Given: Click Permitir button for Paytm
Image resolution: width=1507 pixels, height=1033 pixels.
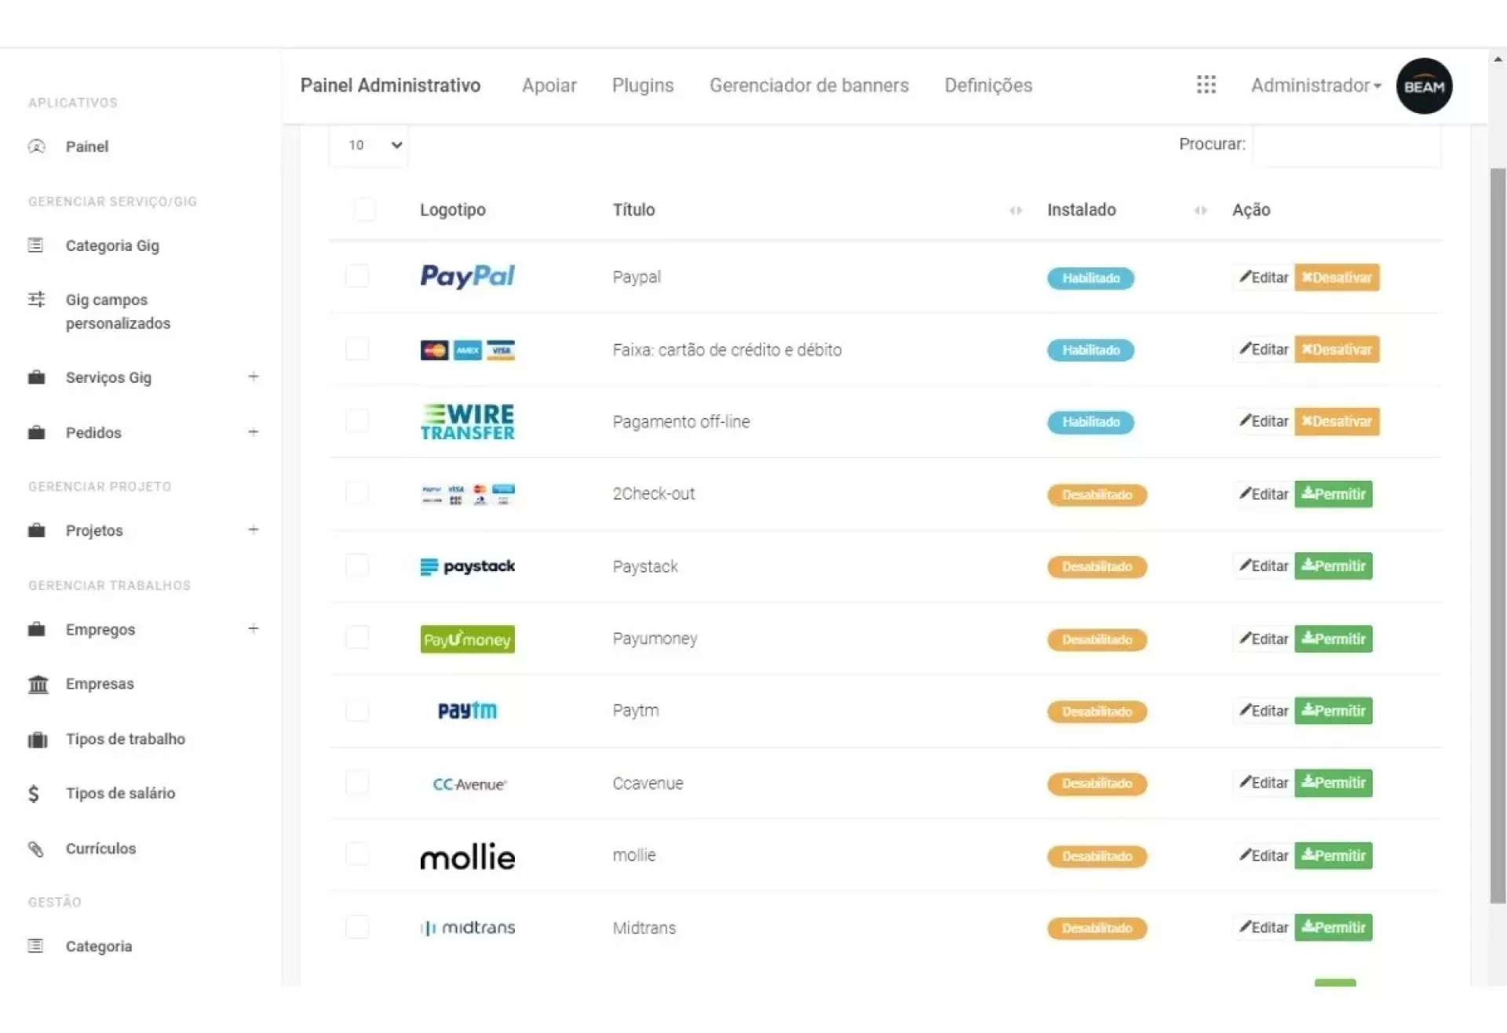Looking at the screenshot, I should 1333,711.
